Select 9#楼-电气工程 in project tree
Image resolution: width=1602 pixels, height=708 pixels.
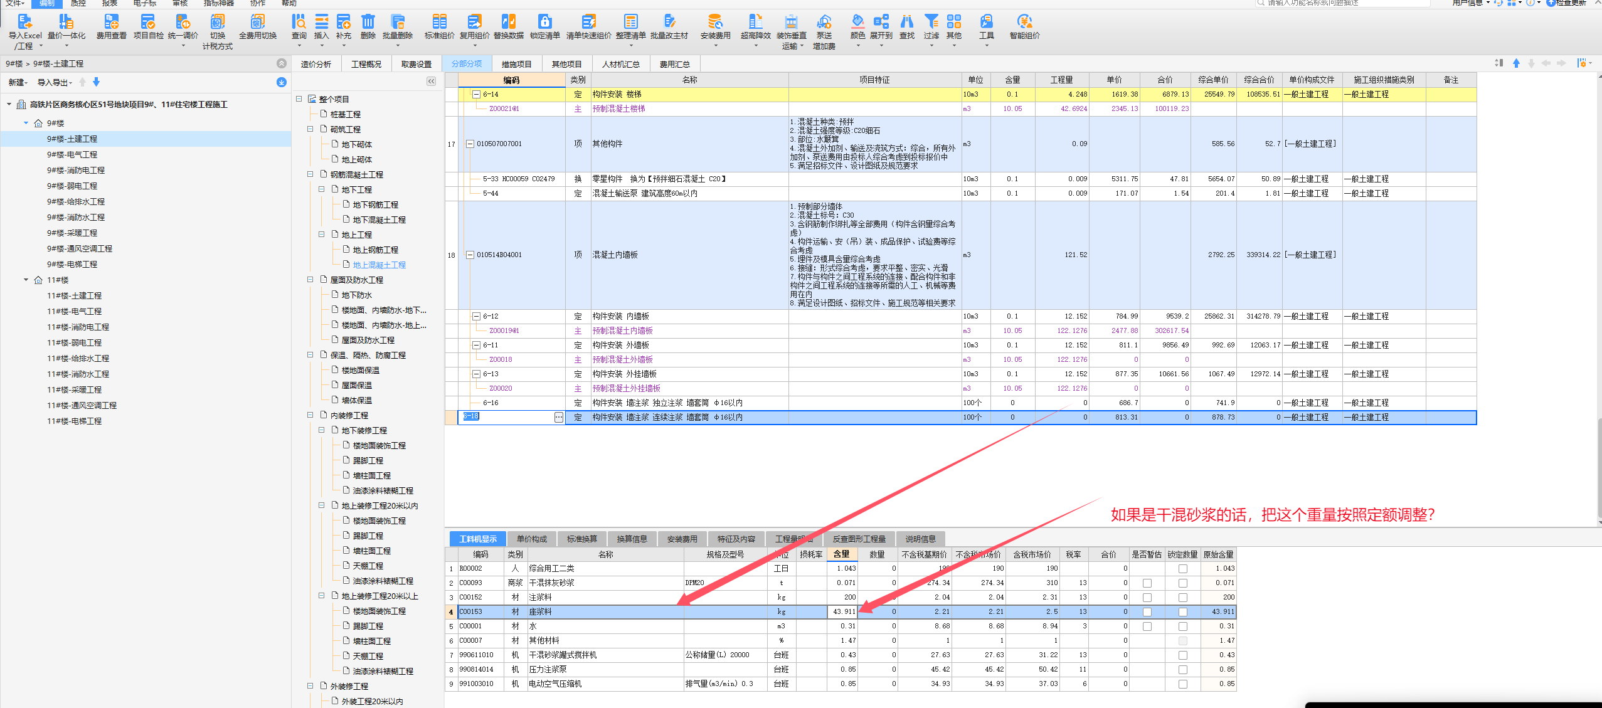click(x=72, y=154)
